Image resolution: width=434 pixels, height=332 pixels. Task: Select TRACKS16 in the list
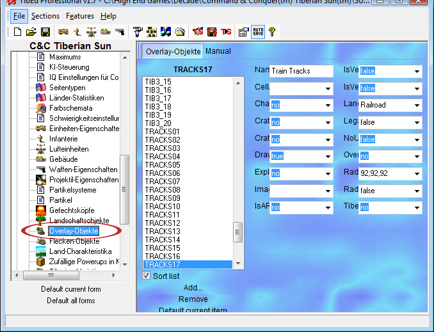click(163, 256)
